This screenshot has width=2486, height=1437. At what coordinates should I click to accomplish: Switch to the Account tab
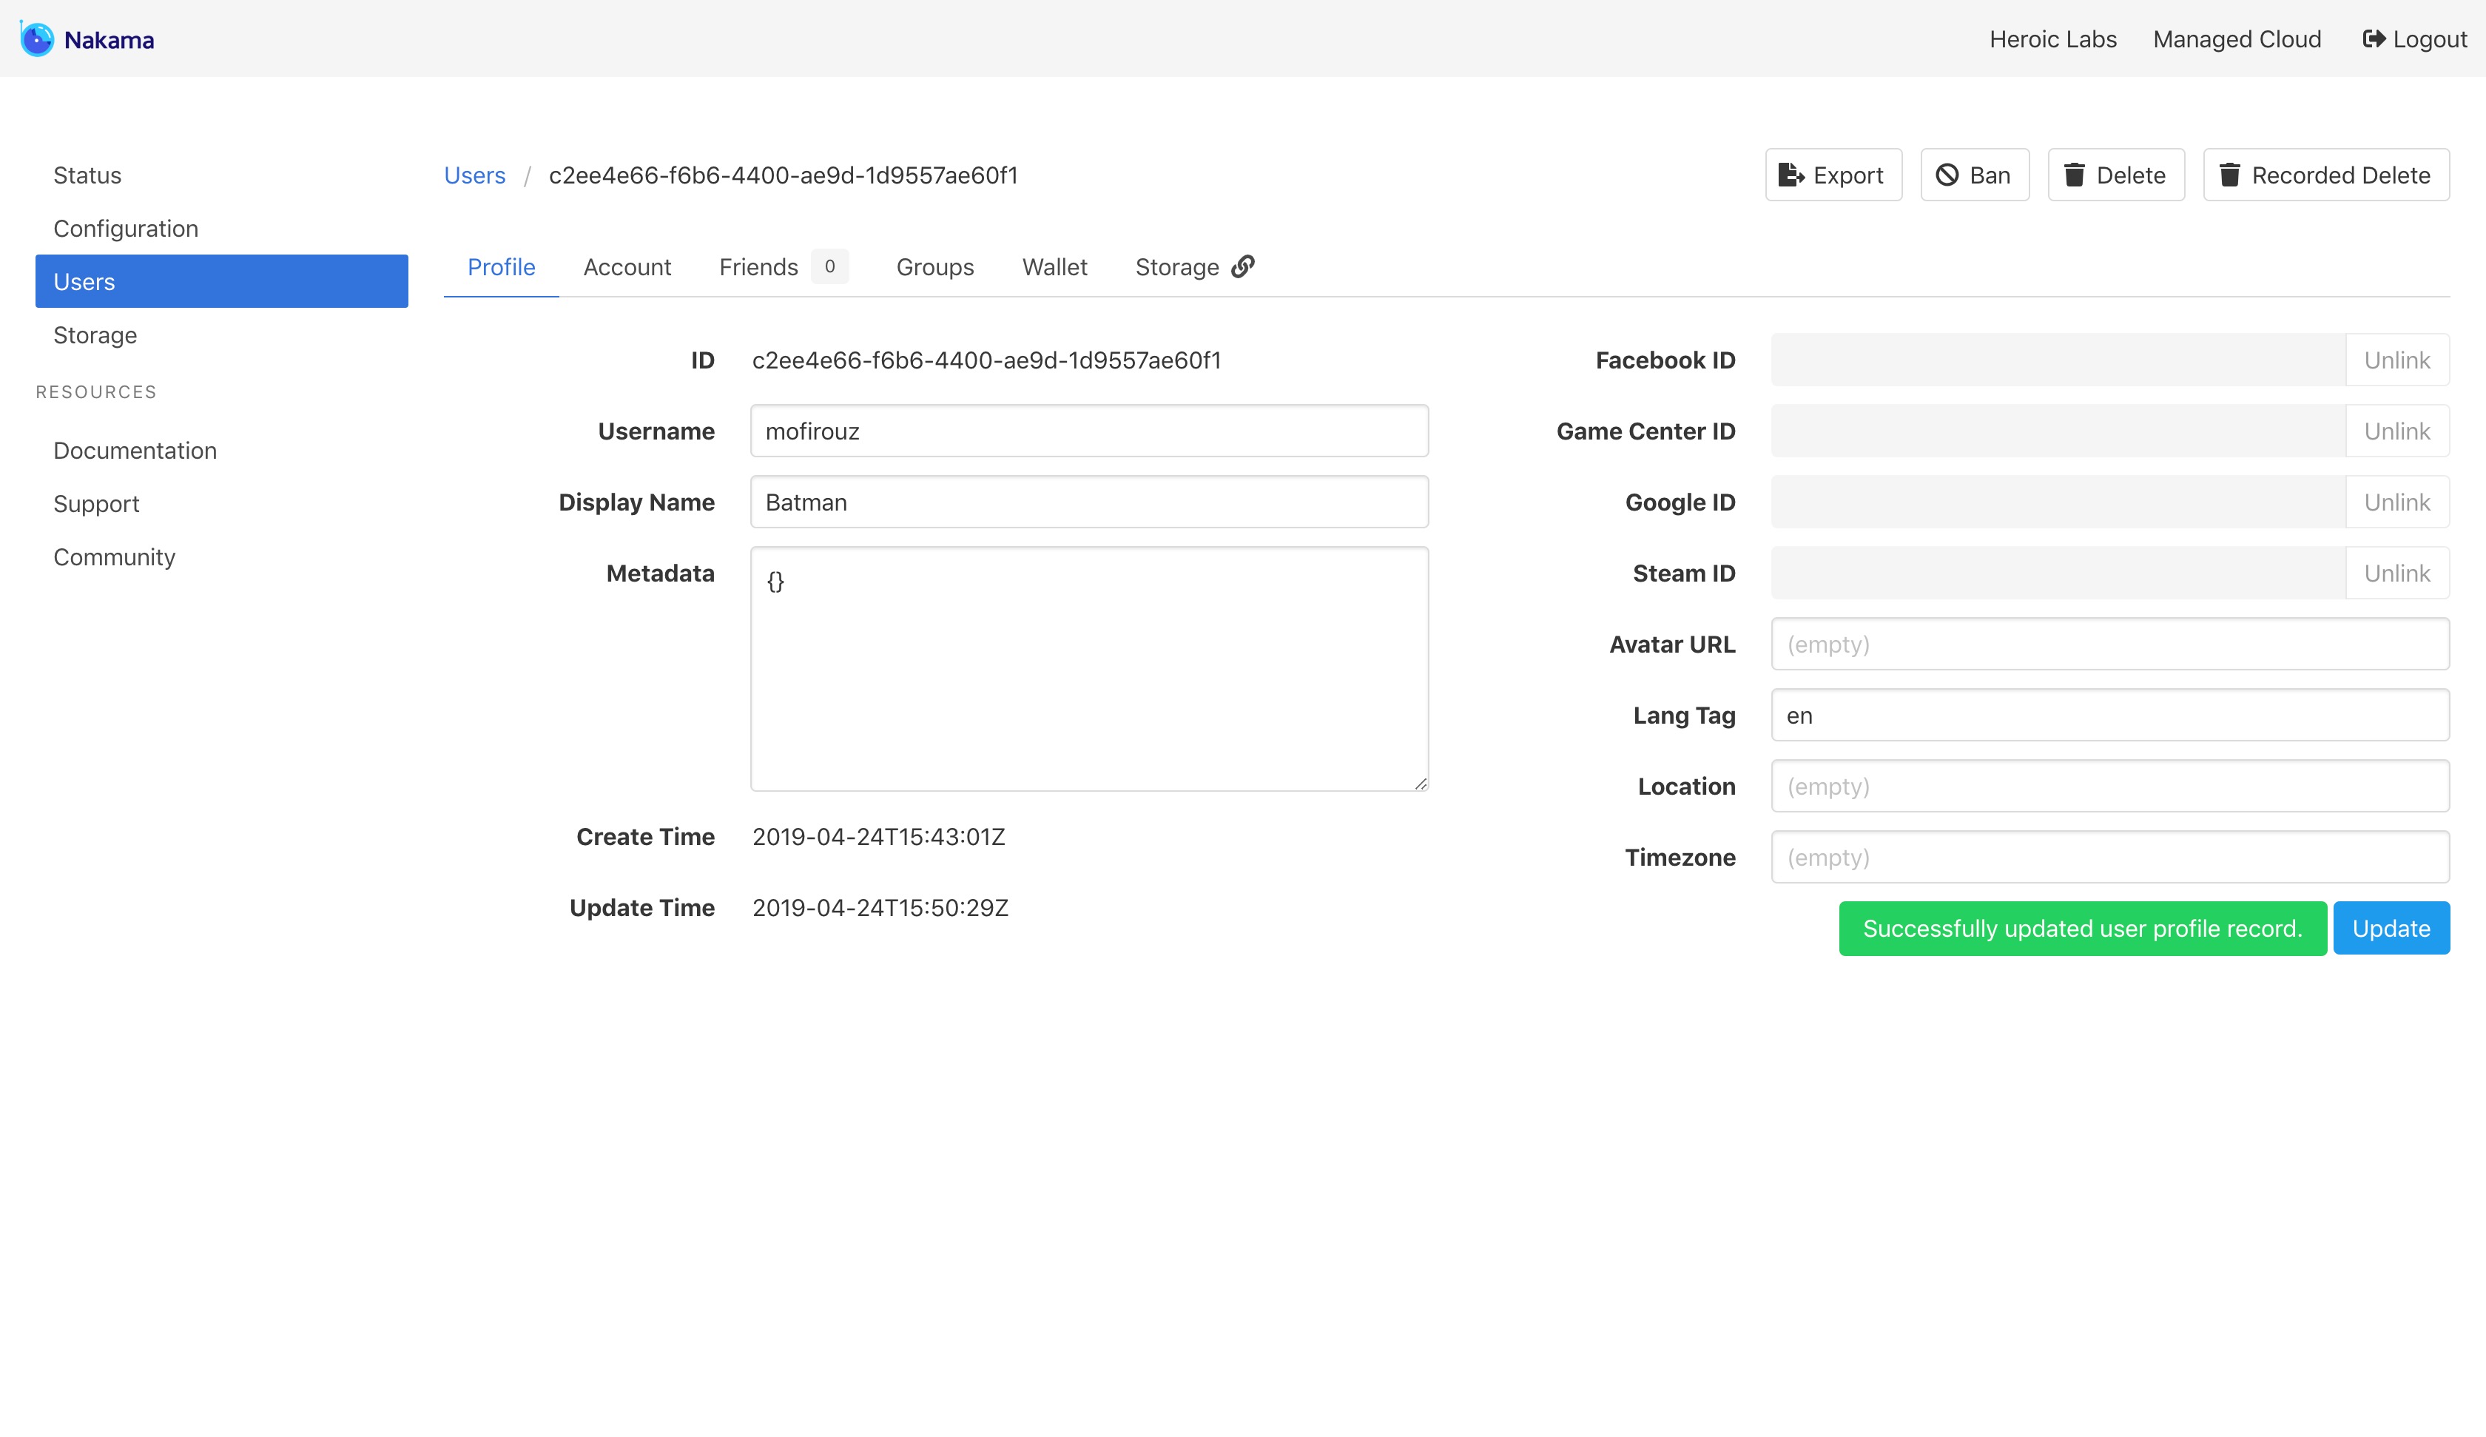click(627, 267)
